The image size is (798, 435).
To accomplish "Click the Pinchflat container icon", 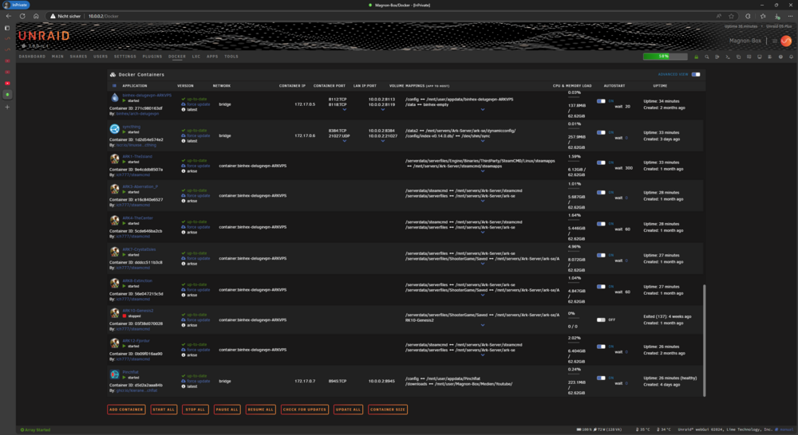I will pyautogui.click(x=114, y=374).
